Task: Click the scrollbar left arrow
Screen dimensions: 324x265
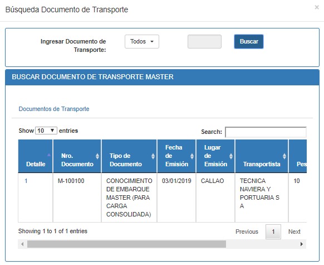Action: [22, 244]
